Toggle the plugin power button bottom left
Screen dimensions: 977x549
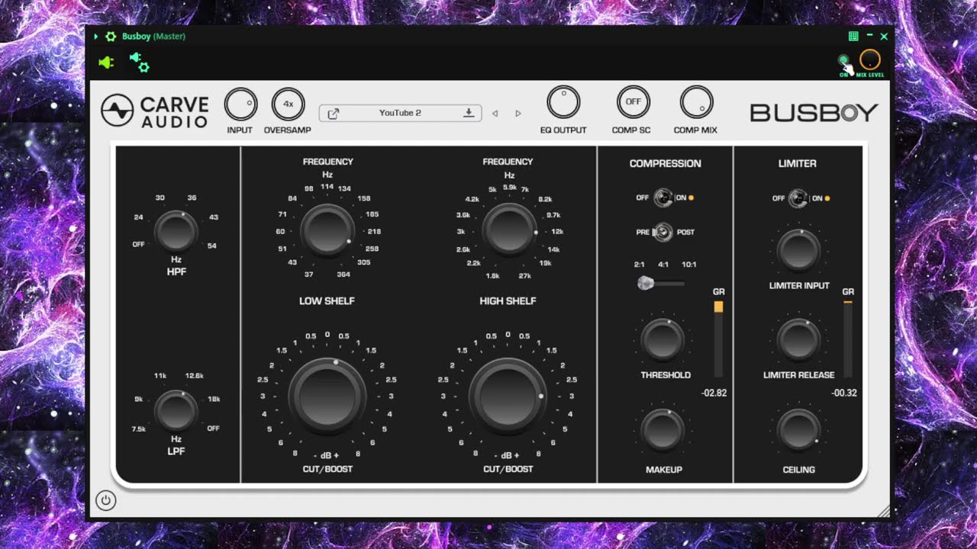click(105, 501)
